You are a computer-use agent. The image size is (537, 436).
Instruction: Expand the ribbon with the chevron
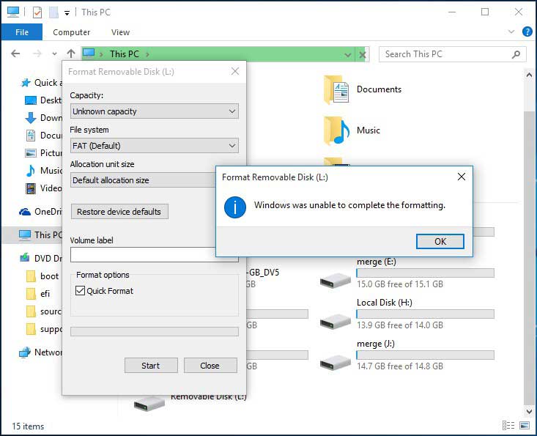tap(511, 32)
